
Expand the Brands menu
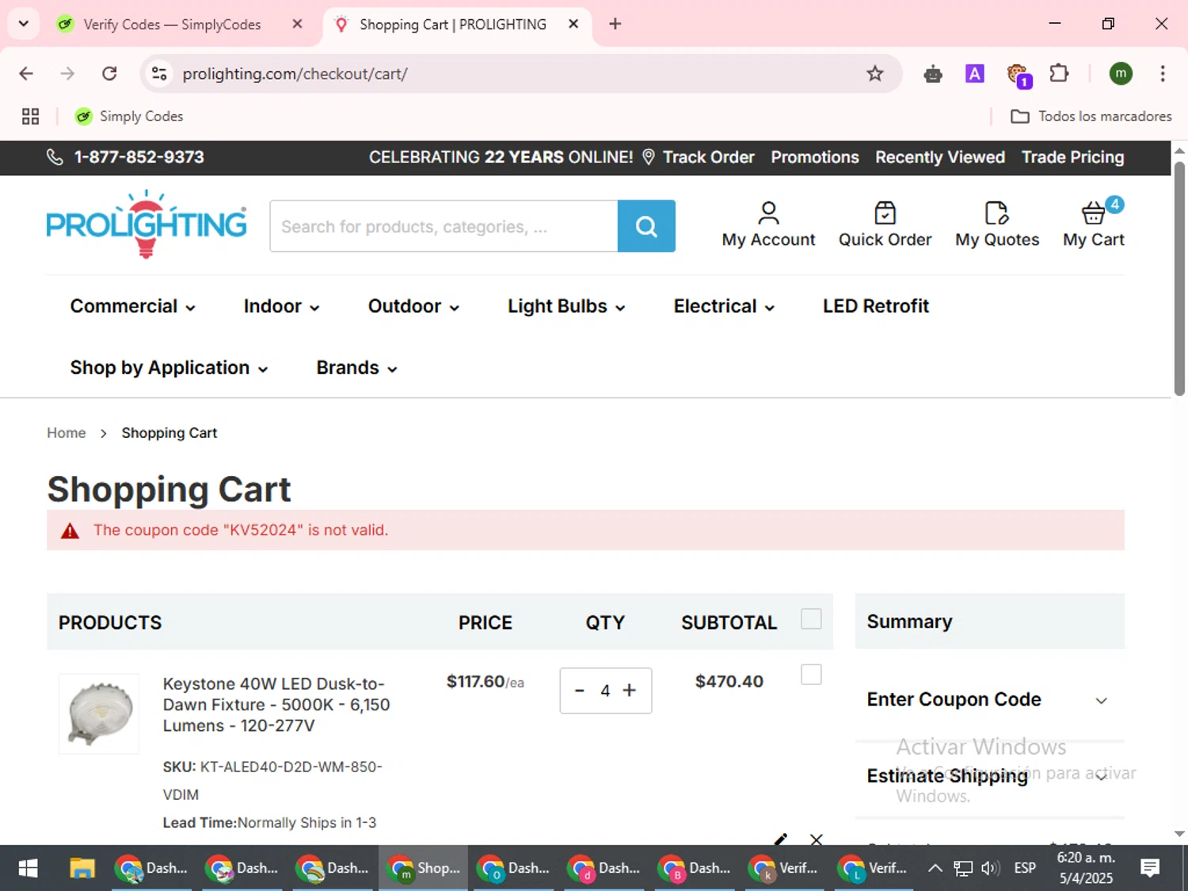click(356, 368)
